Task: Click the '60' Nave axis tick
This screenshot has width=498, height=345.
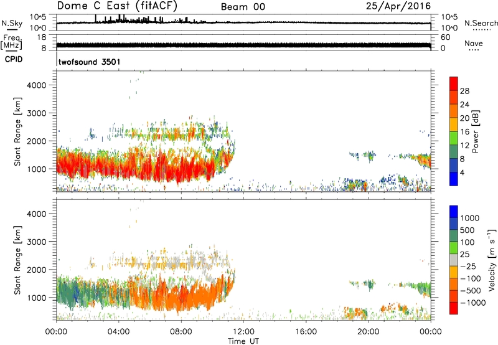Action: pos(445,37)
